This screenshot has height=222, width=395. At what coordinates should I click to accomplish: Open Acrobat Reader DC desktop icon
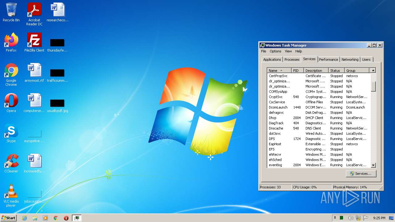tap(34, 14)
